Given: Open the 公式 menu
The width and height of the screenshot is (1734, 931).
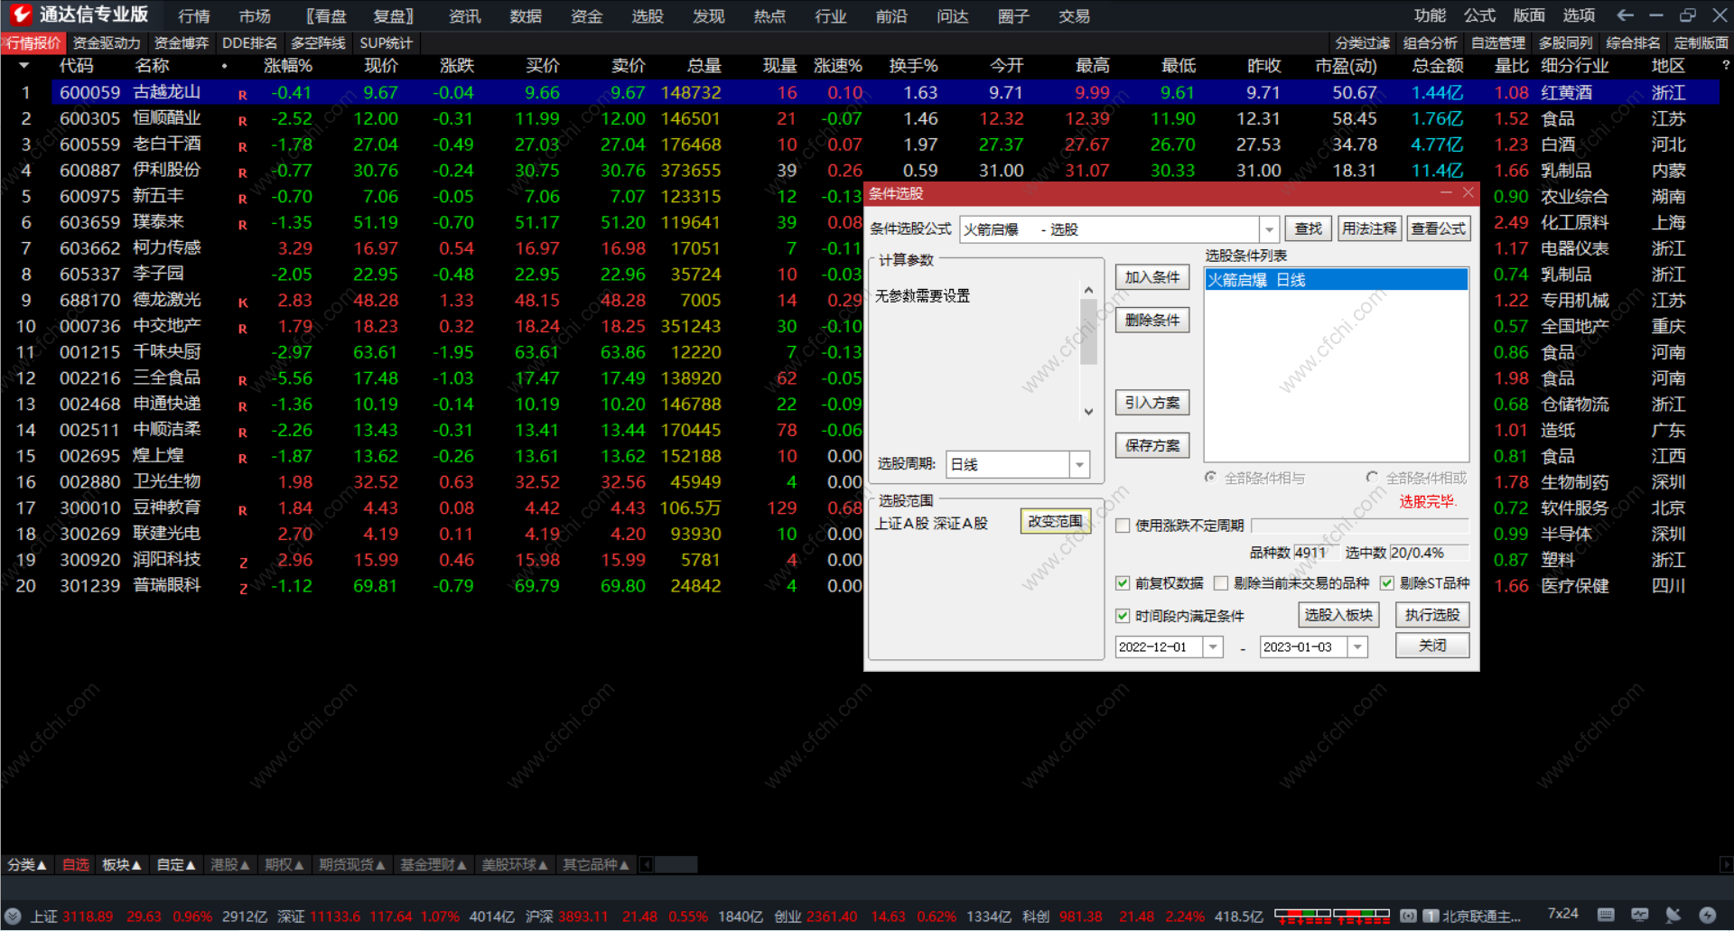Looking at the screenshot, I should tap(1479, 15).
